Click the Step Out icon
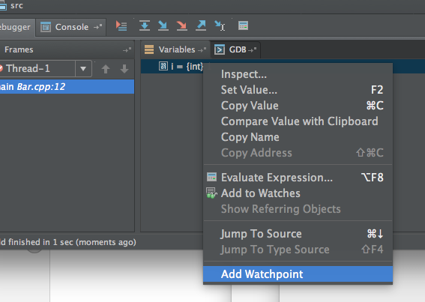Viewport: 425px width, 302px height. (201, 25)
